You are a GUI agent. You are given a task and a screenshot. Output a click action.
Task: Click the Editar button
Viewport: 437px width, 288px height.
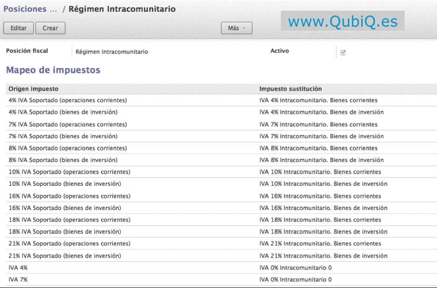18,28
